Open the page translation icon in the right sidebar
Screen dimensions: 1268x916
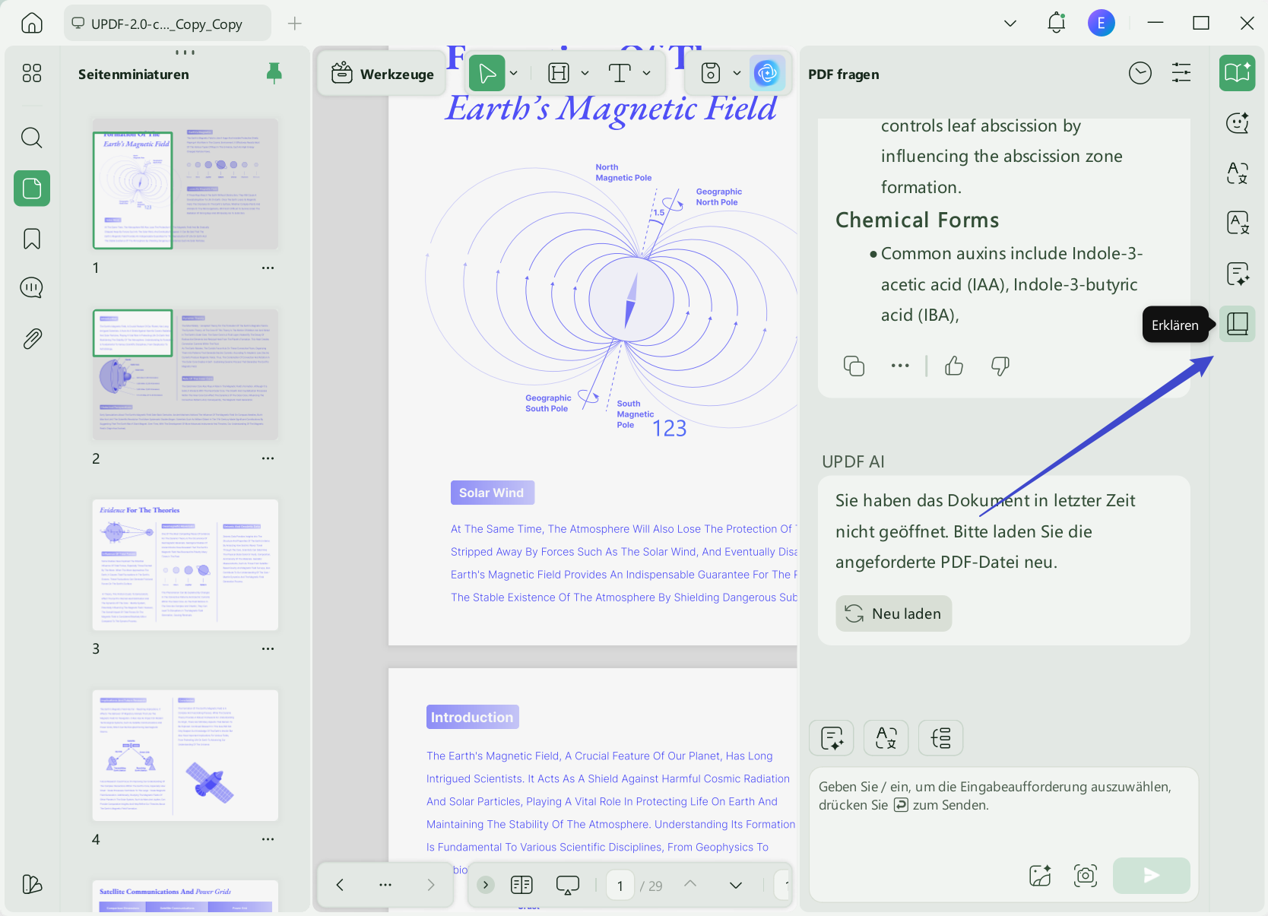click(1237, 223)
